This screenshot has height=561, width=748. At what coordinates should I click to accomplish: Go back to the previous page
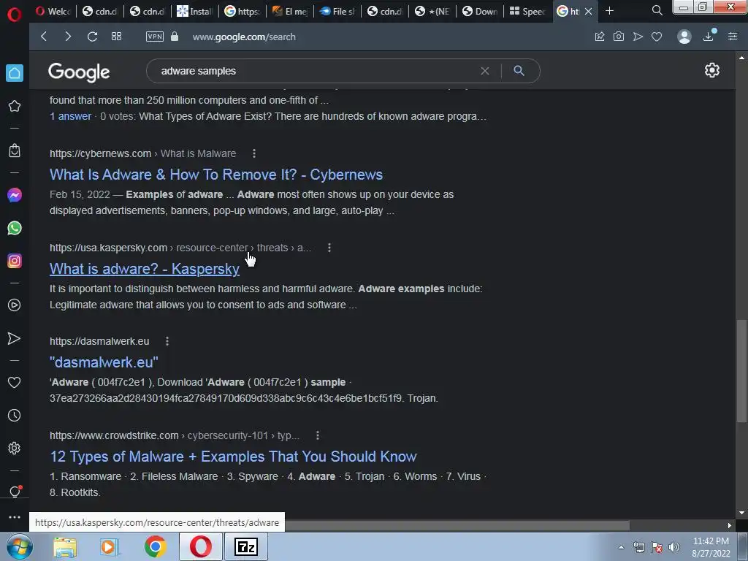tap(44, 37)
